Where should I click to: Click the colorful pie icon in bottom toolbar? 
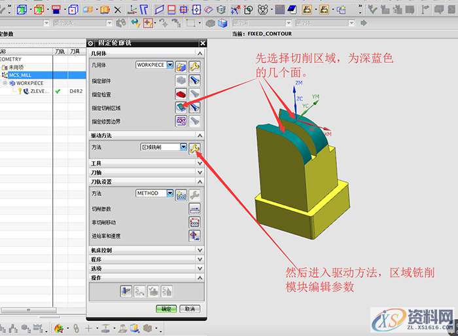(59, 329)
